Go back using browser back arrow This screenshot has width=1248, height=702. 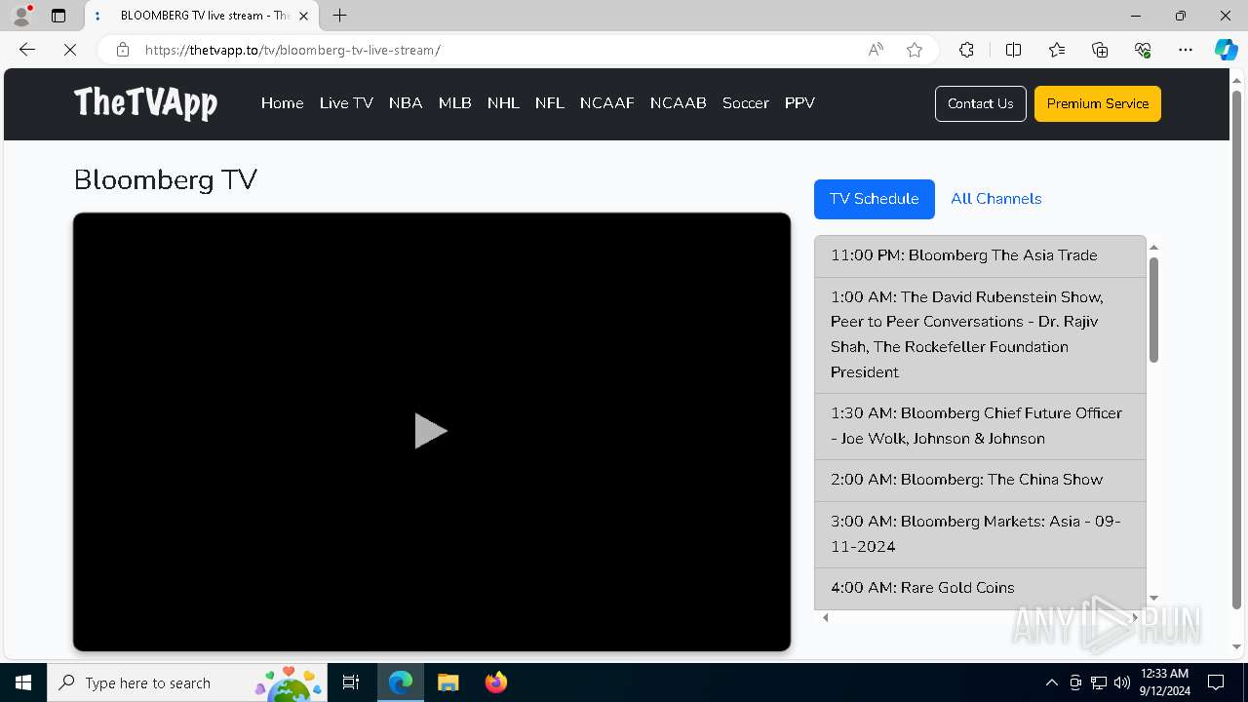pos(27,50)
